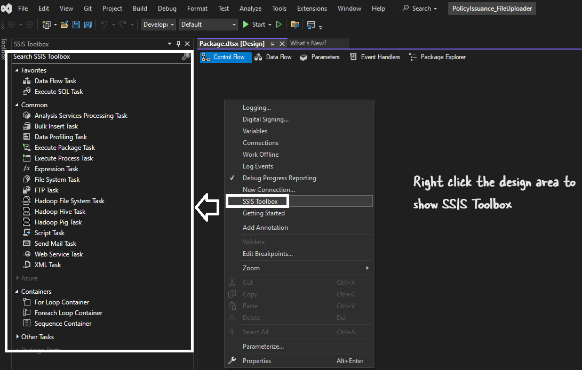Close the Package.dtsx [Design] tab
This screenshot has height=370, width=582.
coord(282,44)
